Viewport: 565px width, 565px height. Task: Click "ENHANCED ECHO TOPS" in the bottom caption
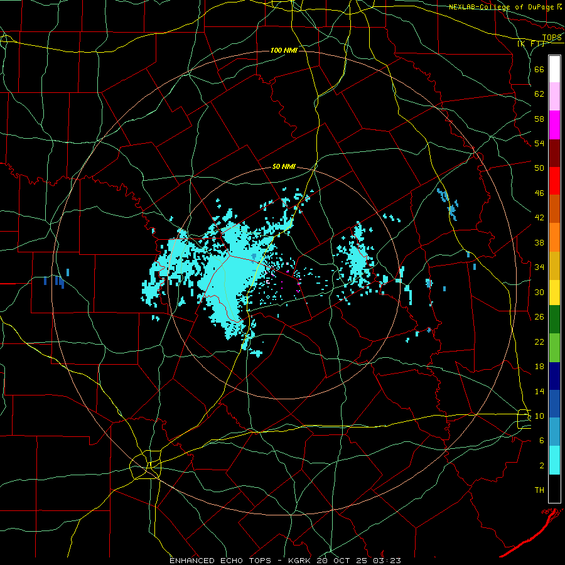point(220,561)
